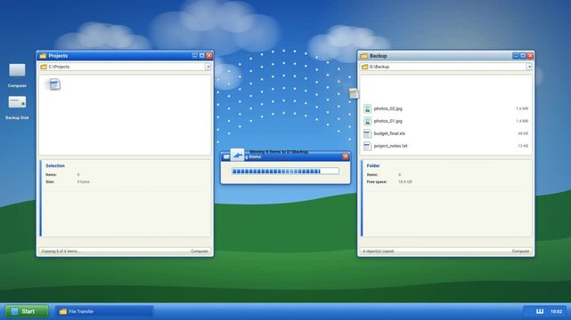Expand the D:\Backup address dropdown
Image resolution: width=571 pixels, height=320 pixels.
(529, 67)
